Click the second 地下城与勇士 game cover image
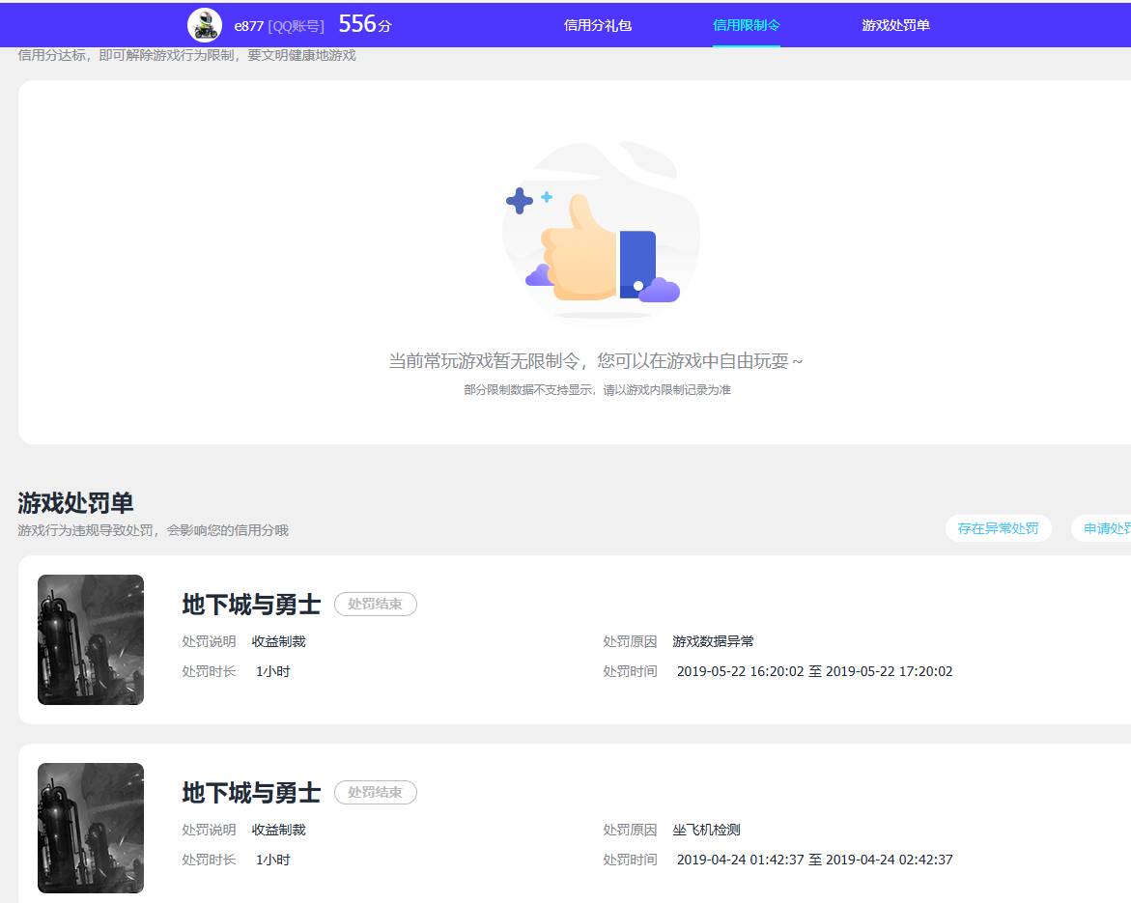This screenshot has width=1131, height=903. pyautogui.click(x=90, y=828)
